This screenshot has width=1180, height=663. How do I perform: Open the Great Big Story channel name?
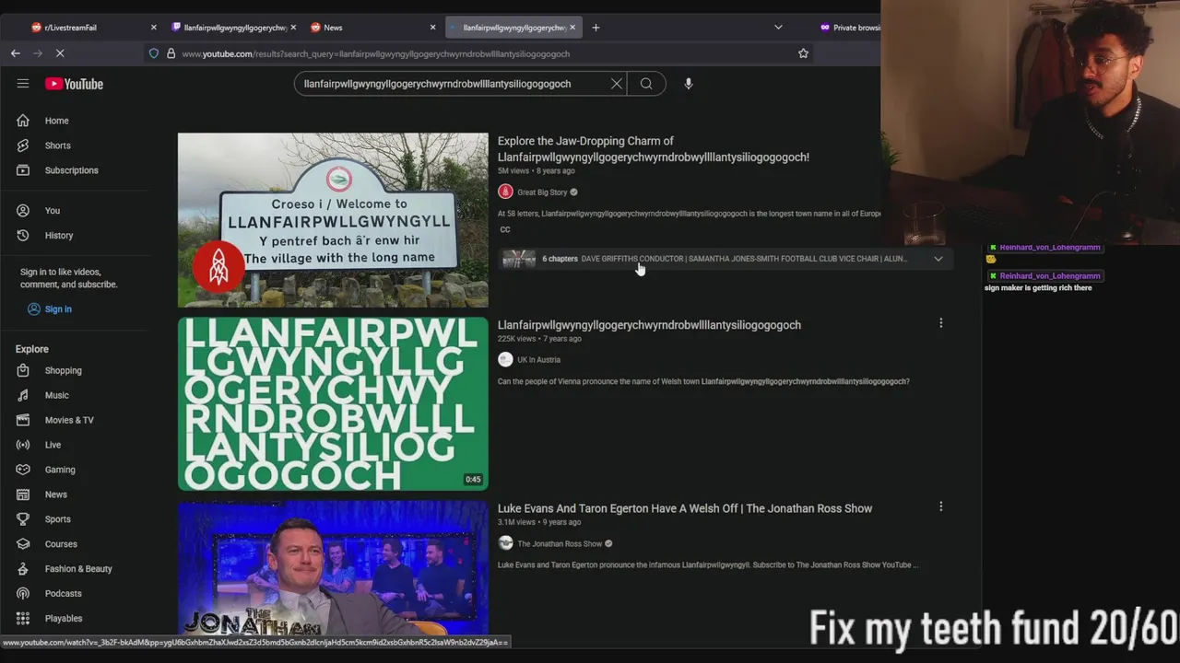pos(542,192)
